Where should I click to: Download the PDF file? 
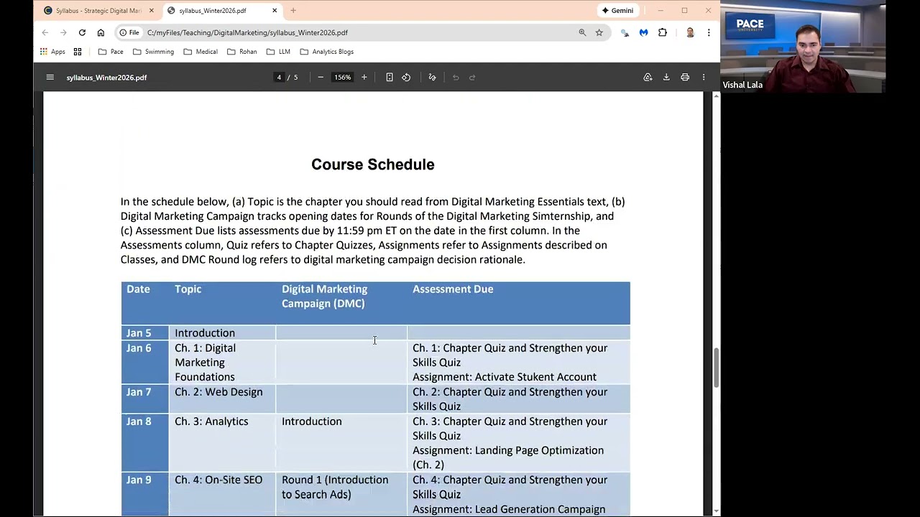(x=666, y=78)
